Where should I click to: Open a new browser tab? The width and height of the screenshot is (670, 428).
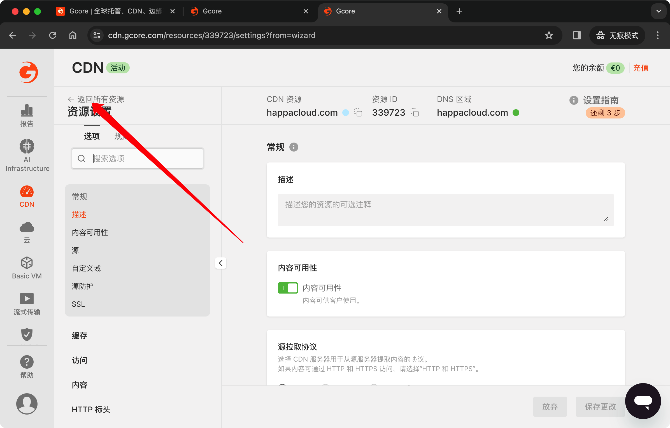(459, 11)
